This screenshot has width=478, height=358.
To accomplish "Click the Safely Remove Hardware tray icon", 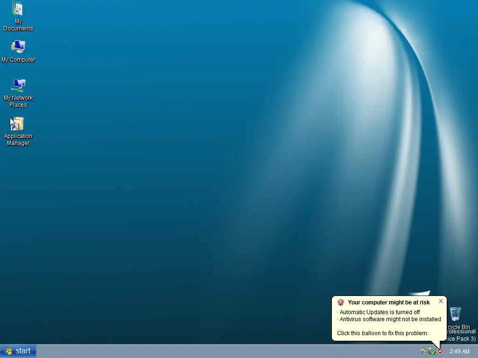I will tap(432, 351).
